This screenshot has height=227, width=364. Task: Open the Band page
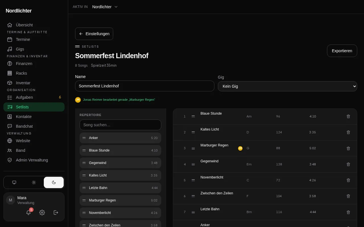pyautogui.click(x=34, y=150)
